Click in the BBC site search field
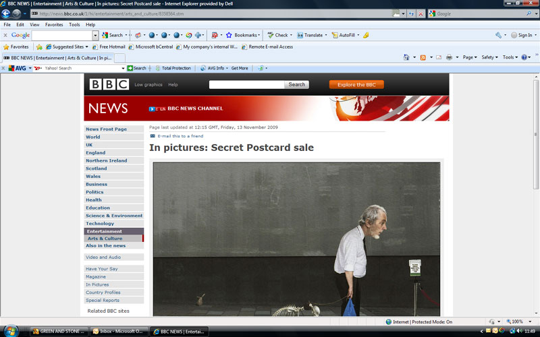The width and height of the screenshot is (540, 337). click(246, 85)
